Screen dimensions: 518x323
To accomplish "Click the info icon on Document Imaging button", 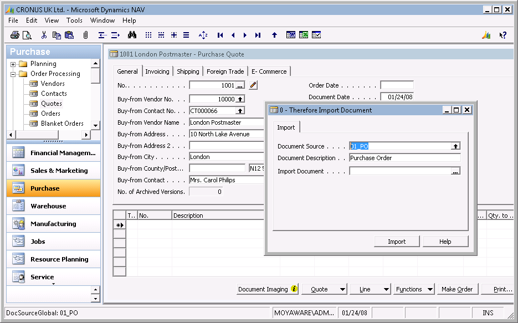I will click(294, 289).
